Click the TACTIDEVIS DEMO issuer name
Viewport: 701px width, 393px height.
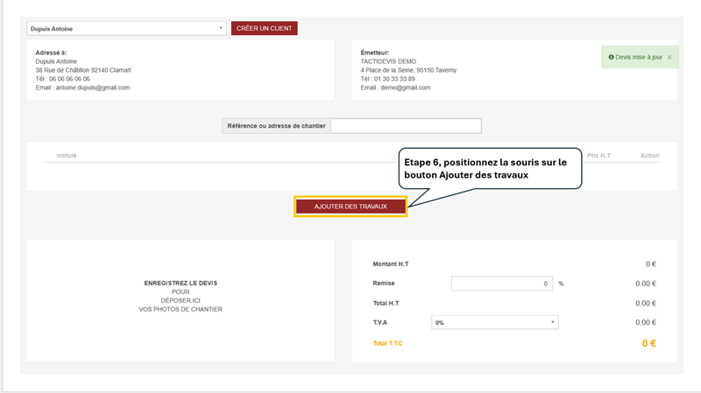(x=388, y=61)
